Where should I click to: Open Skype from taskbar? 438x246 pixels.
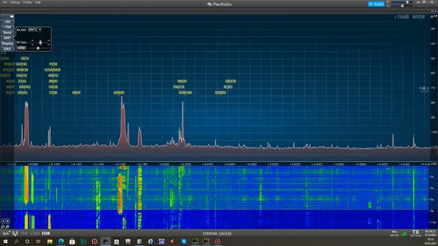coord(184,241)
